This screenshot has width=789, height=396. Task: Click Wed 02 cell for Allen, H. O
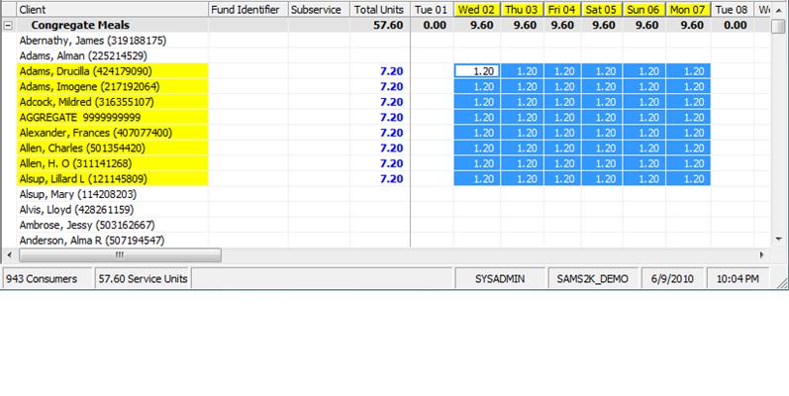pos(477,163)
